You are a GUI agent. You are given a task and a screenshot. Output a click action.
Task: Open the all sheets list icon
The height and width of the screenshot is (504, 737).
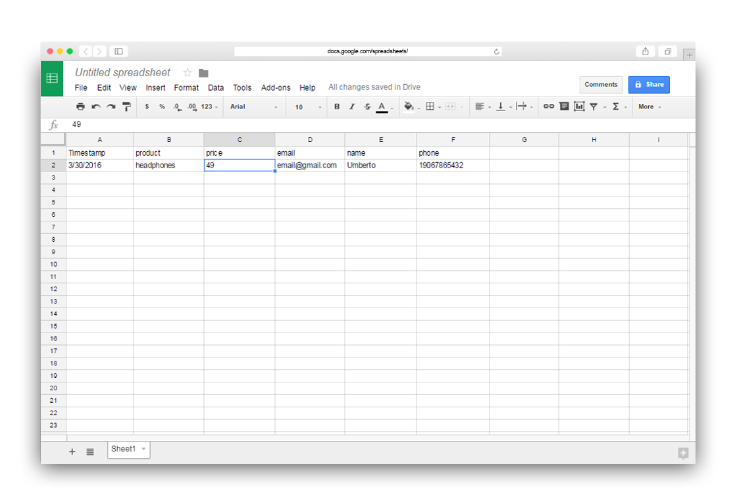(90, 451)
